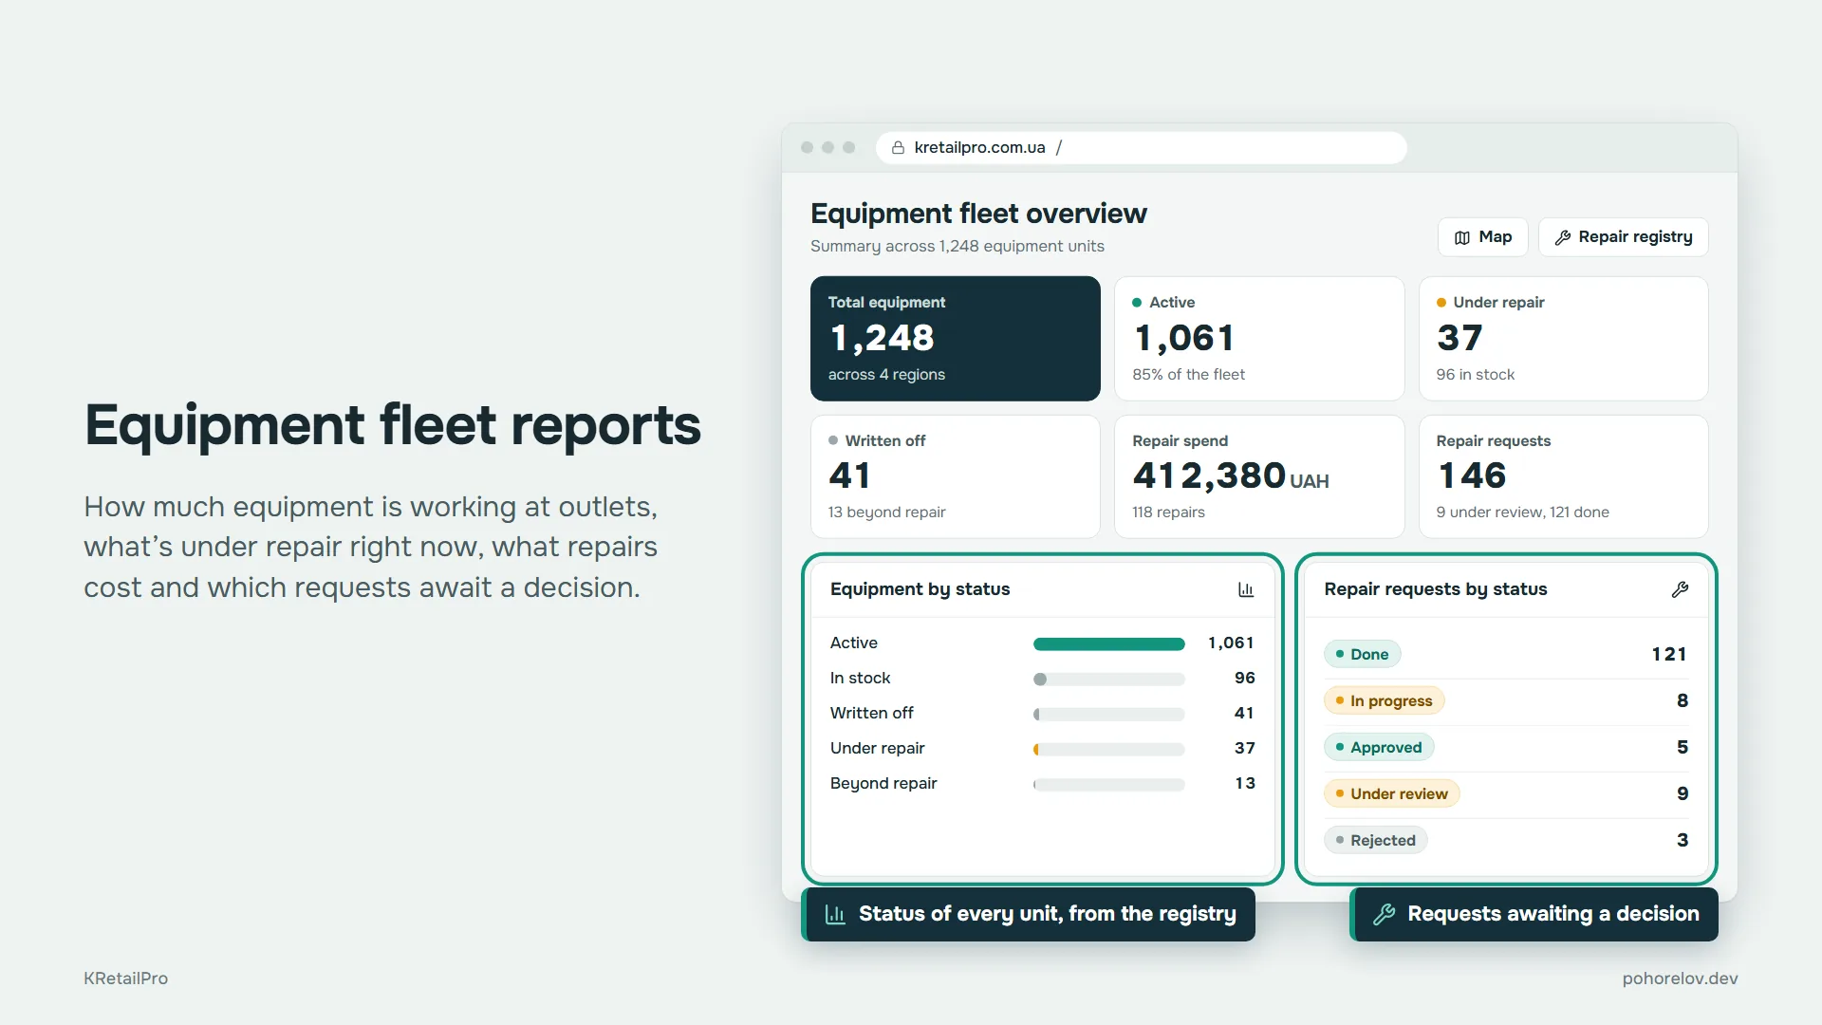The width and height of the screenshot is (1822, 1025).
Task: Click the 1,061 value in Equipment by status
Action: pyautogui.click(x=1231, y=643)
